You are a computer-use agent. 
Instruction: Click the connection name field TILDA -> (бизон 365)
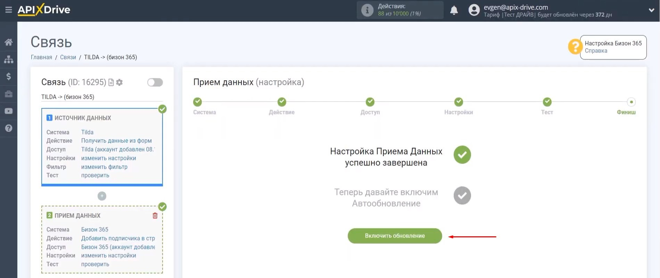(x=102, y=97)
